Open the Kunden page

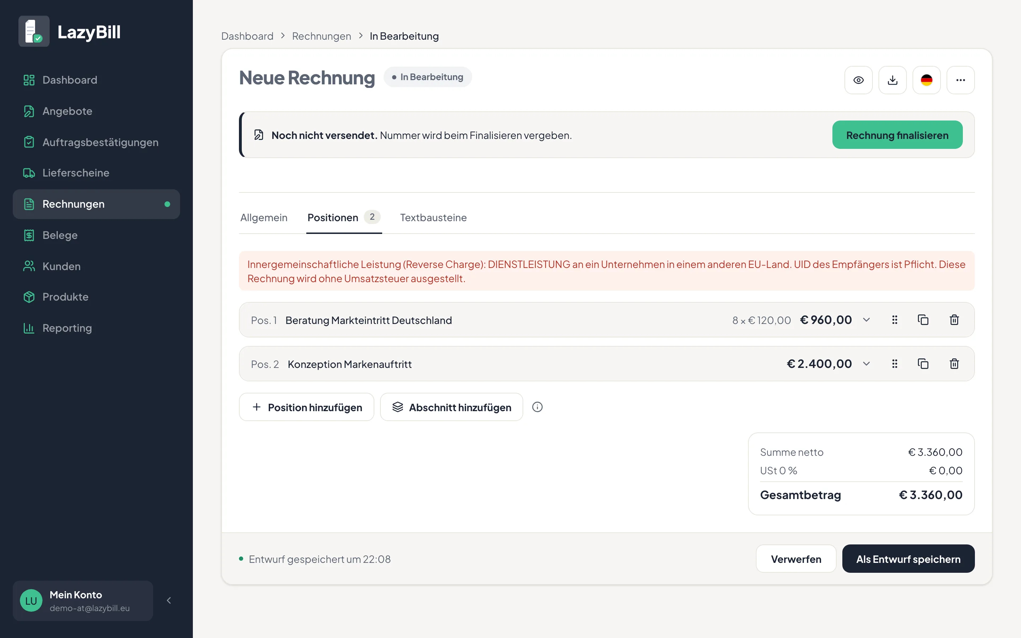point(96,266)
